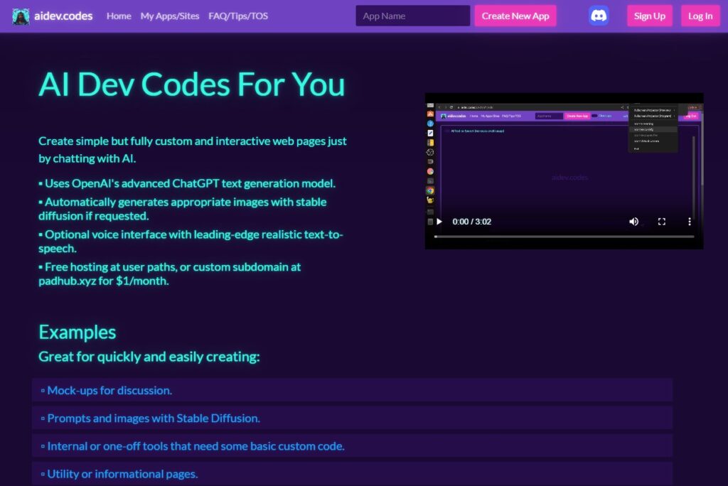The width and height of the screenshot is (728, 486).
Task: Open the FAQ/Tips/TOS page
Action: click(x=238, y=16)
